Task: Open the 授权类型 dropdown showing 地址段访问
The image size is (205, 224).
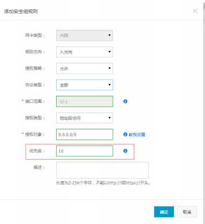Action: pyautogui.click(x=85, y=118)
